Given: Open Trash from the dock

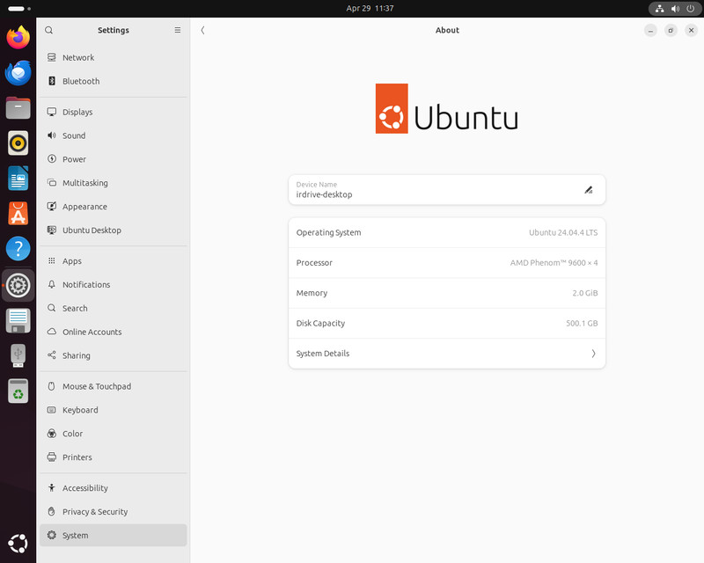Looking at the screenshot, I should tap(18, 391).
